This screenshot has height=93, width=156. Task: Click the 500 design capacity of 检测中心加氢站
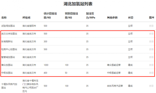[x=45, y=49]
